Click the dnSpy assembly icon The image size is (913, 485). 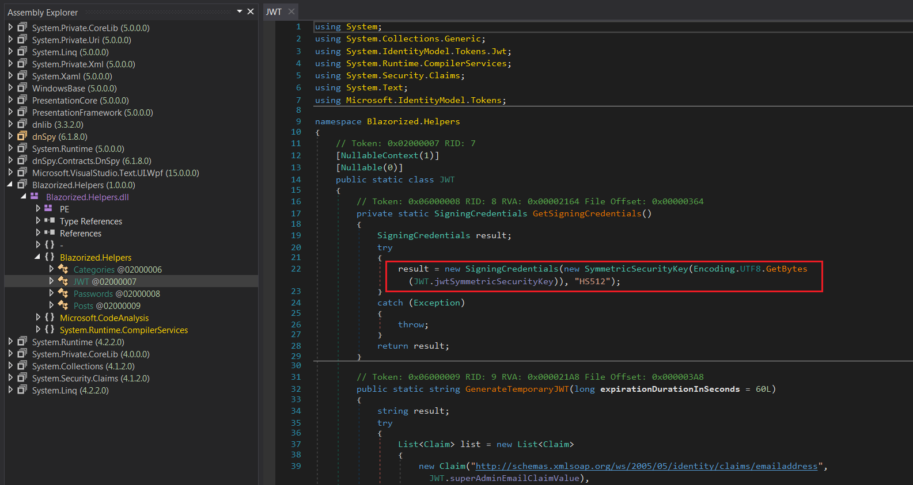click(22, 136)
